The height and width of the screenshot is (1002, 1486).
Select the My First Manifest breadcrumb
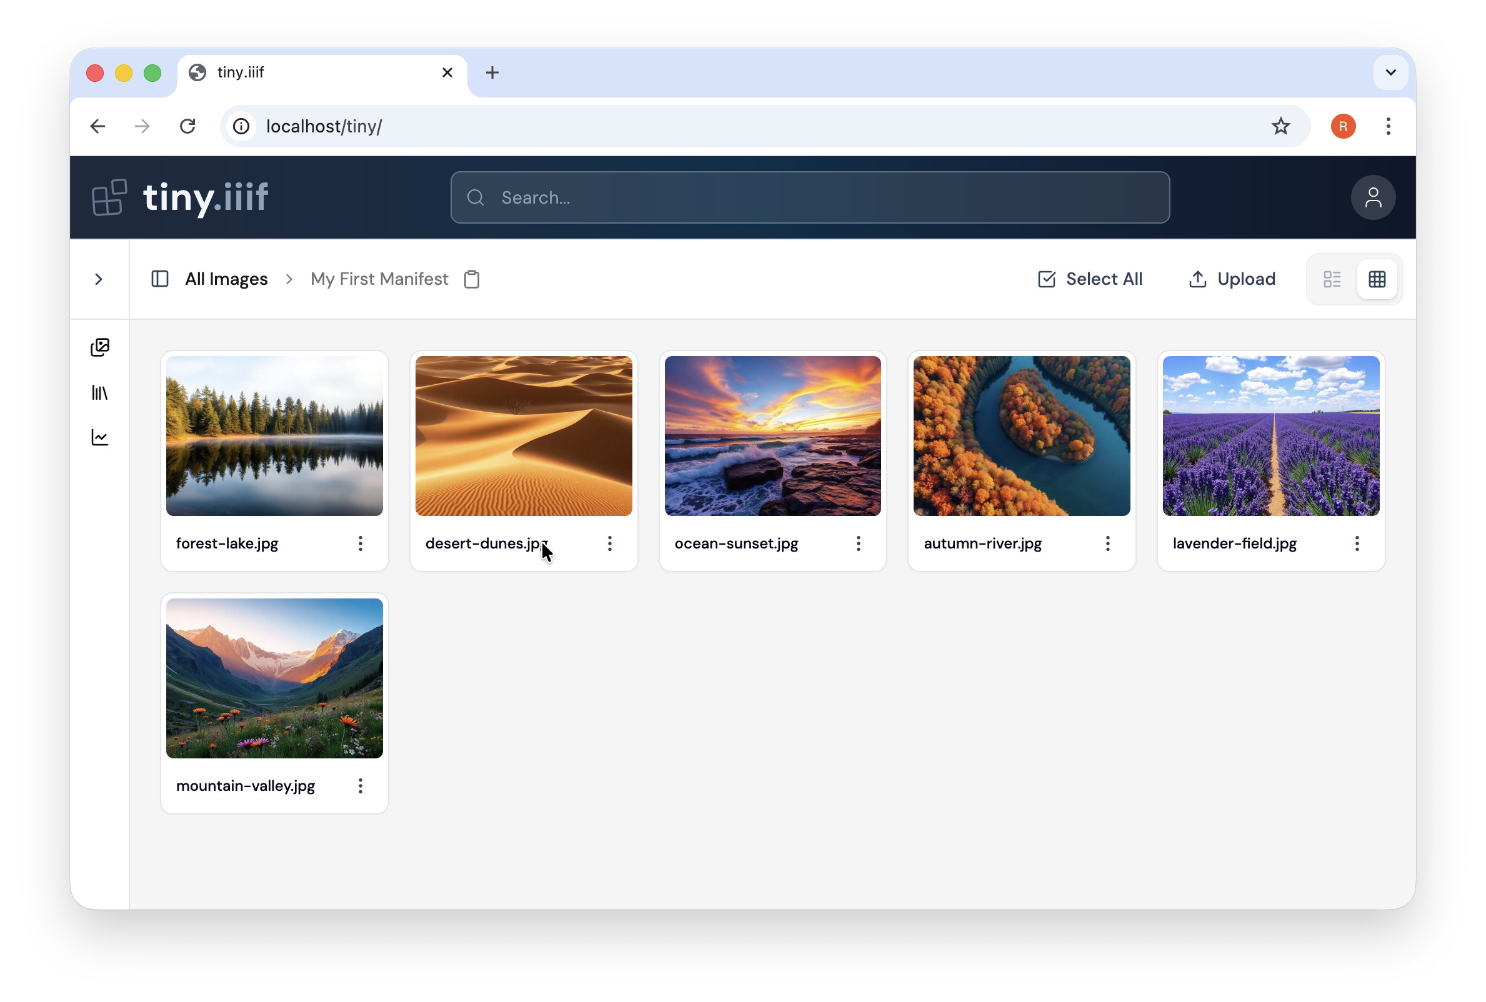click(x=379, y=279)
